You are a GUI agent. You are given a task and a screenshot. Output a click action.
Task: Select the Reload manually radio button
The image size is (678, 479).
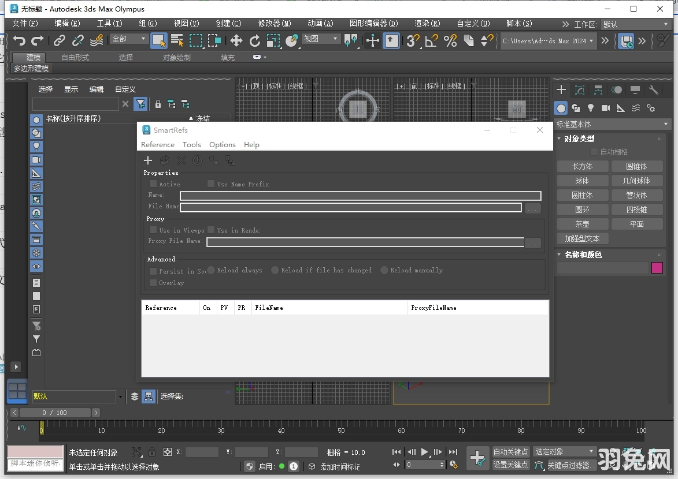384,270
